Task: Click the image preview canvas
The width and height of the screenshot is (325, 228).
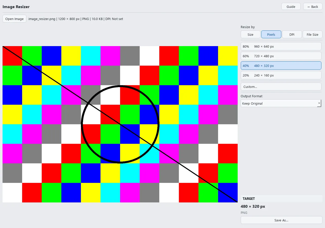Action: pos(120,124)
